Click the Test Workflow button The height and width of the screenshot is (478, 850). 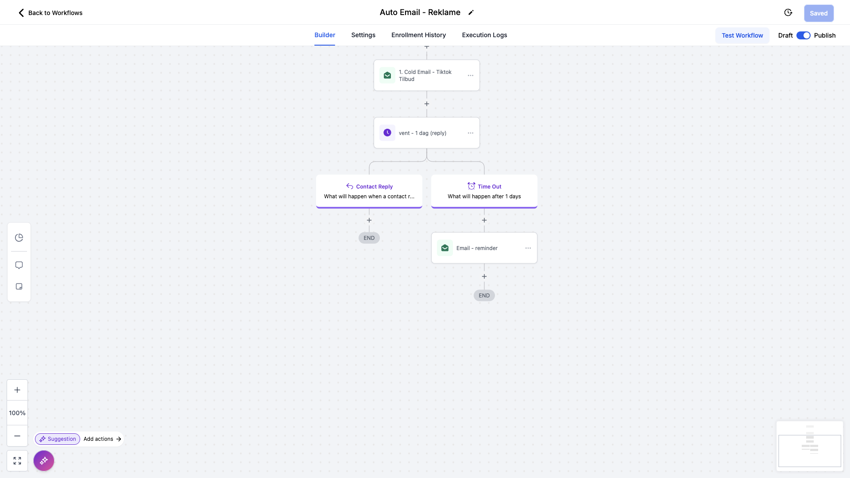pyautogui.click(x=742, y=35)
